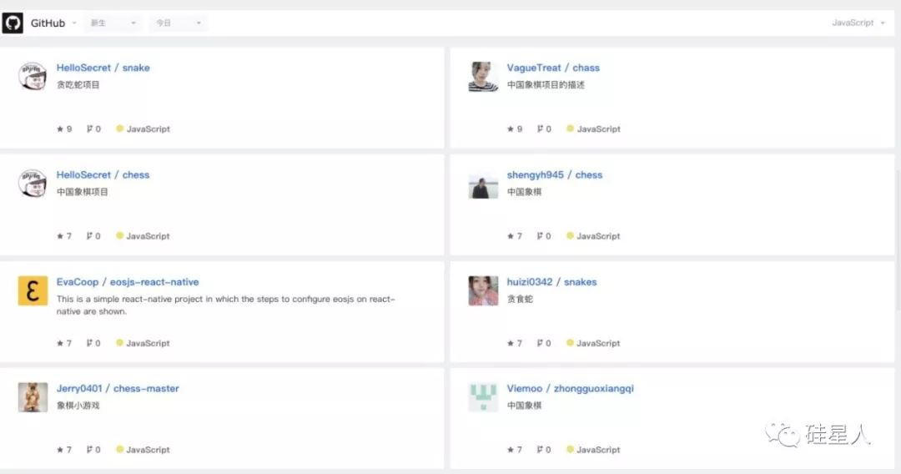The image size is (901, 474).
Task: Click the JavaScript label on Jerry0401 / chess-master
Action: 148,450
